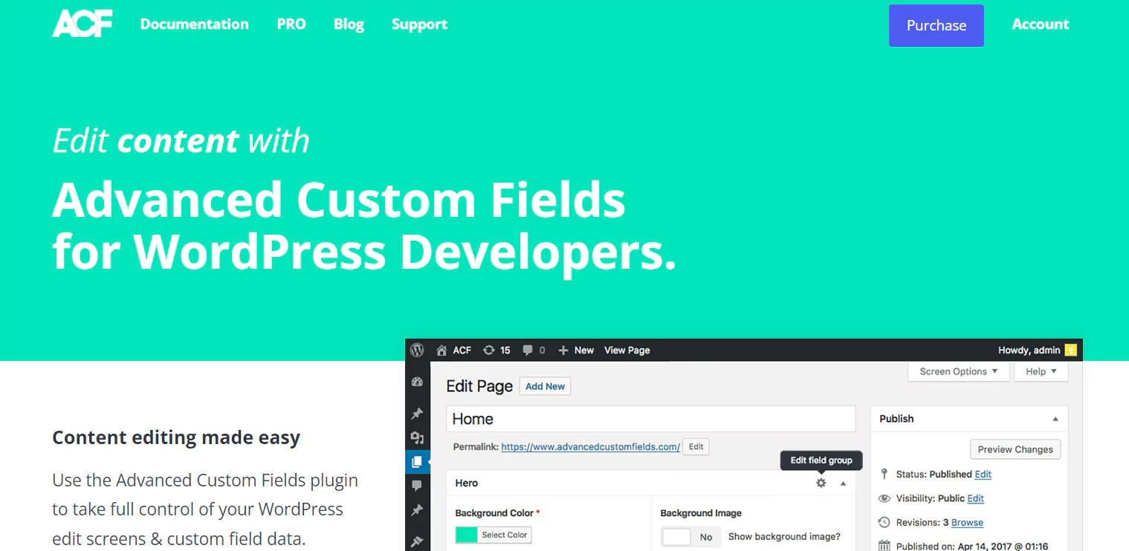The height and width of the screenshot is (551, 1129).
Task: Click the page title field containing Home
Action: 651,419
